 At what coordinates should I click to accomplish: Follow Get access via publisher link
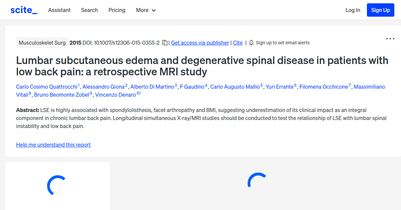pos(199,43)
